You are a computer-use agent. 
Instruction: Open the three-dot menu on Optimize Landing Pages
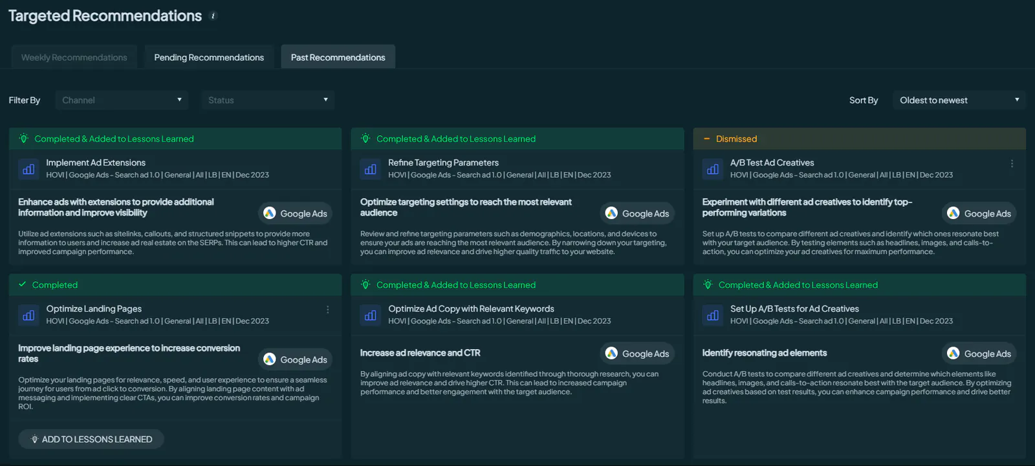pyautogui.click(x=328, y=310)
